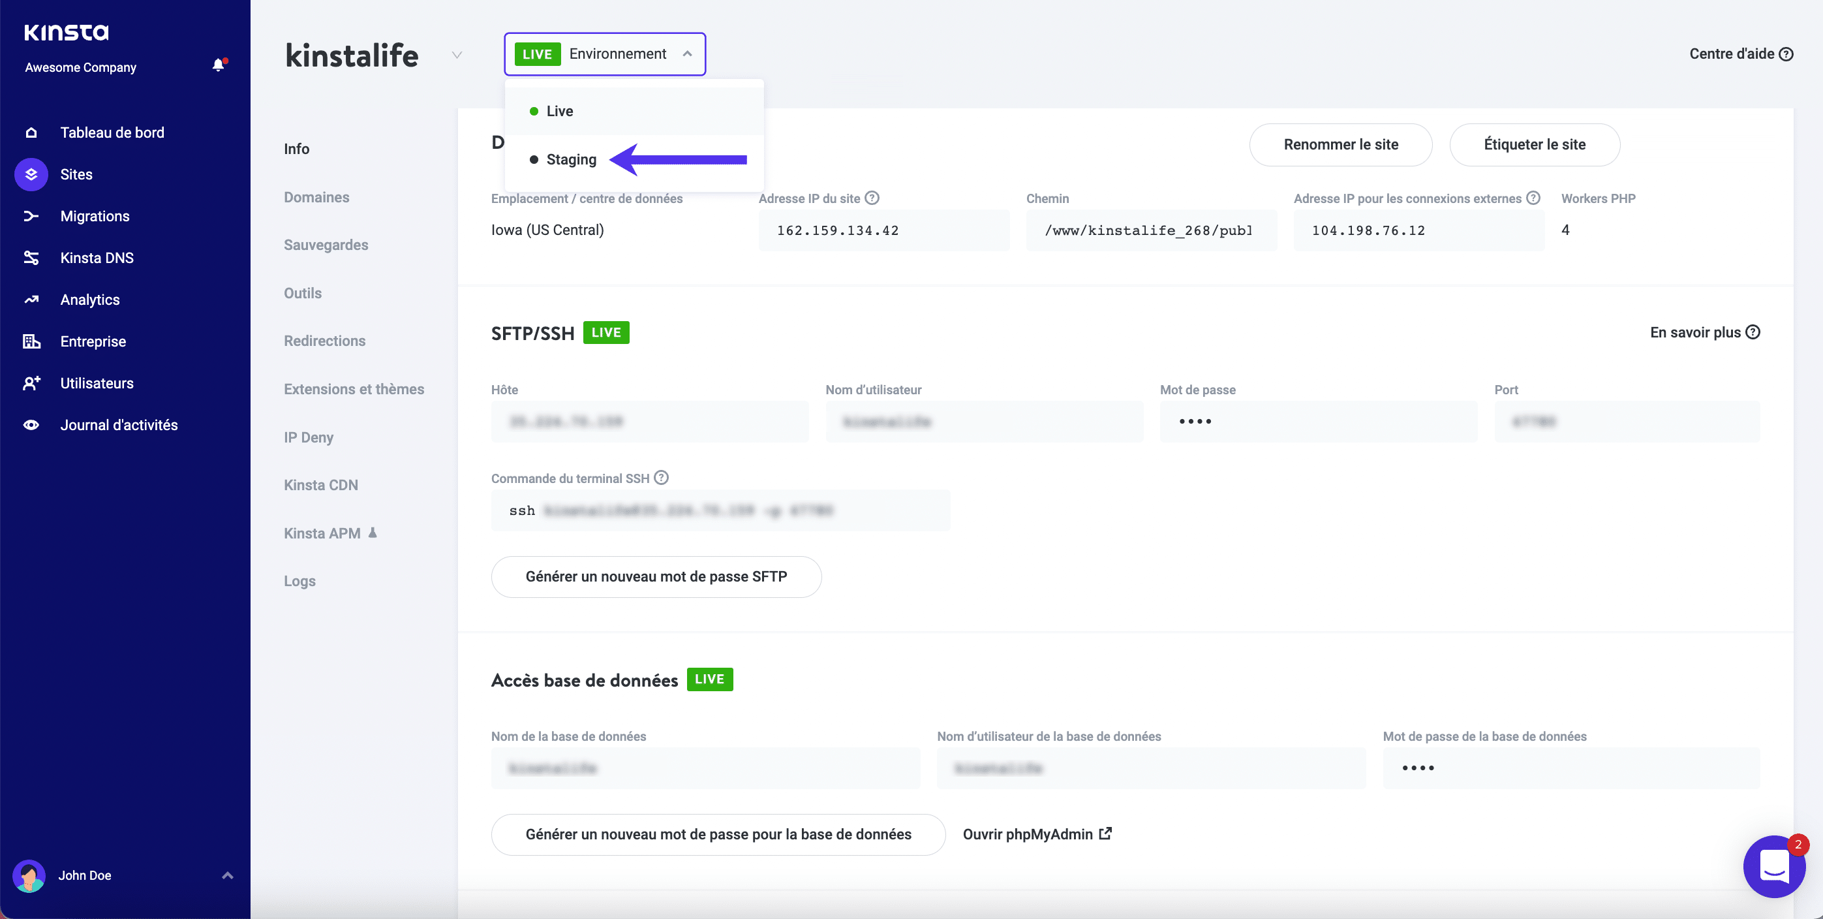Image resolution: width=1823 pixels, height=919 pixels.
Task: Click the notification bell icon
Action: click(219, 65)
